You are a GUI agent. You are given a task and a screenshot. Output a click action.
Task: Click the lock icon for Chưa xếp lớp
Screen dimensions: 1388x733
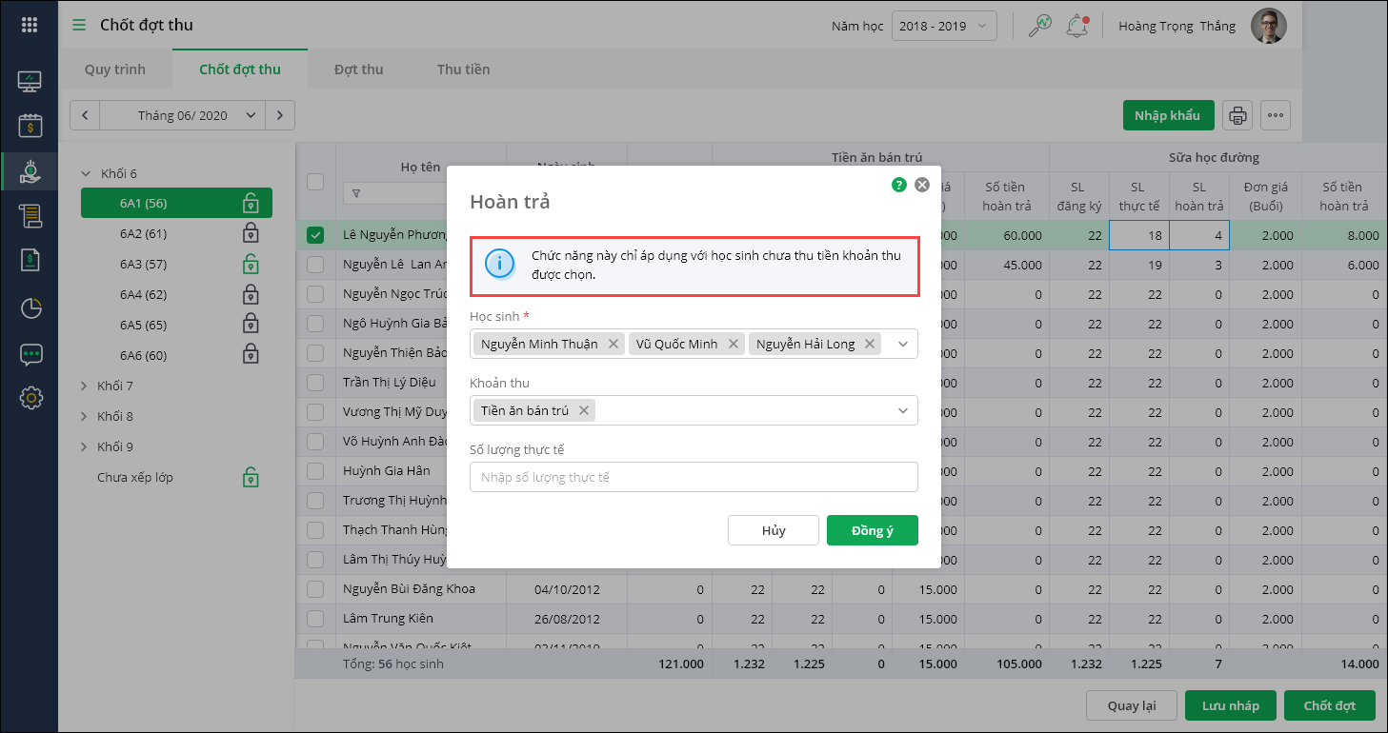click(251, 477)
